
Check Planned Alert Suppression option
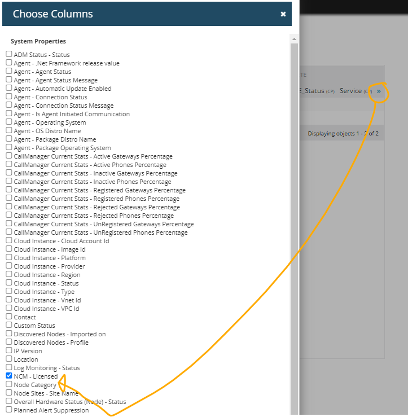point(9,410)
